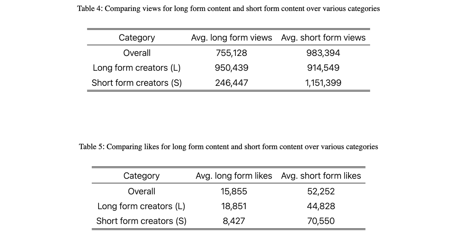Select the 'Avg. short form views' column header
455x233 pixels.
coord(323,38)
